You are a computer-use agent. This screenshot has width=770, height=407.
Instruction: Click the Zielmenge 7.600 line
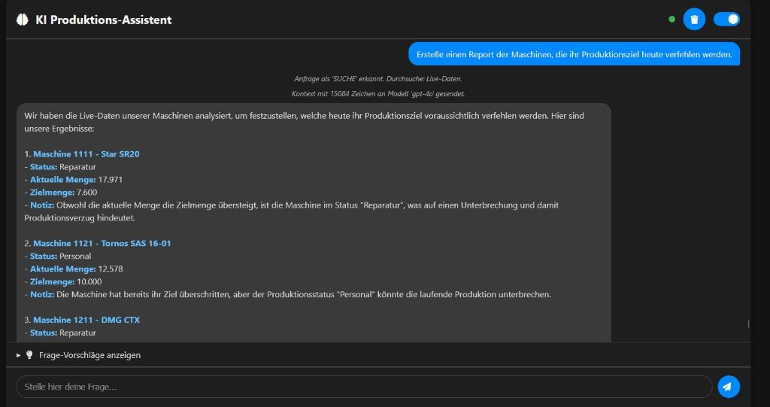tap(64, 193)
